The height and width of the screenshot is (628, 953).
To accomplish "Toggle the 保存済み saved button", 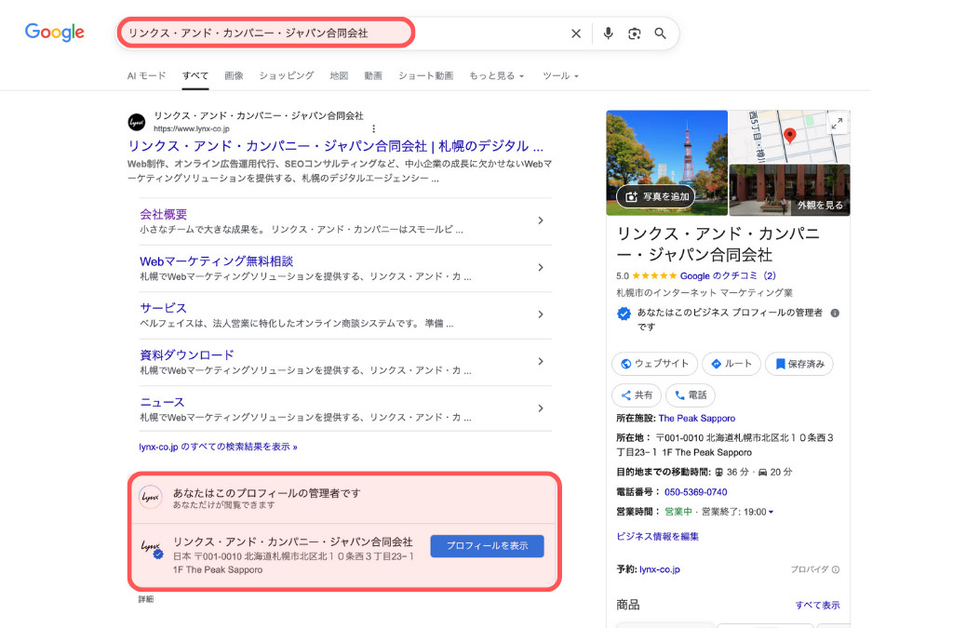I will tap(799, 364).
